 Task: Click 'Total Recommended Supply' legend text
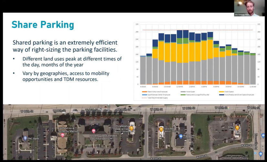click(158, 98)
